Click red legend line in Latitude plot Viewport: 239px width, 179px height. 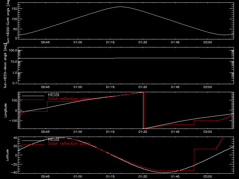point(33,145)
